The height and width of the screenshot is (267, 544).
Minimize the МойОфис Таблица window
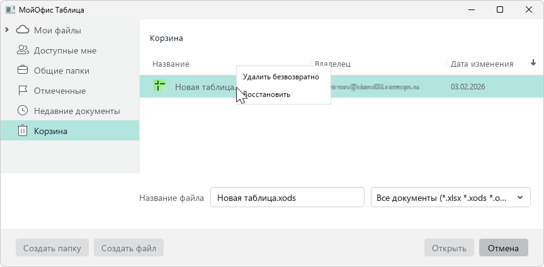point(471,9)
